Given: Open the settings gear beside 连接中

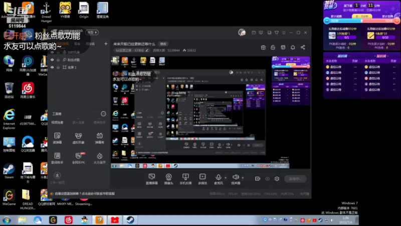Looking at the screenshot, I should tap(277, 179).
